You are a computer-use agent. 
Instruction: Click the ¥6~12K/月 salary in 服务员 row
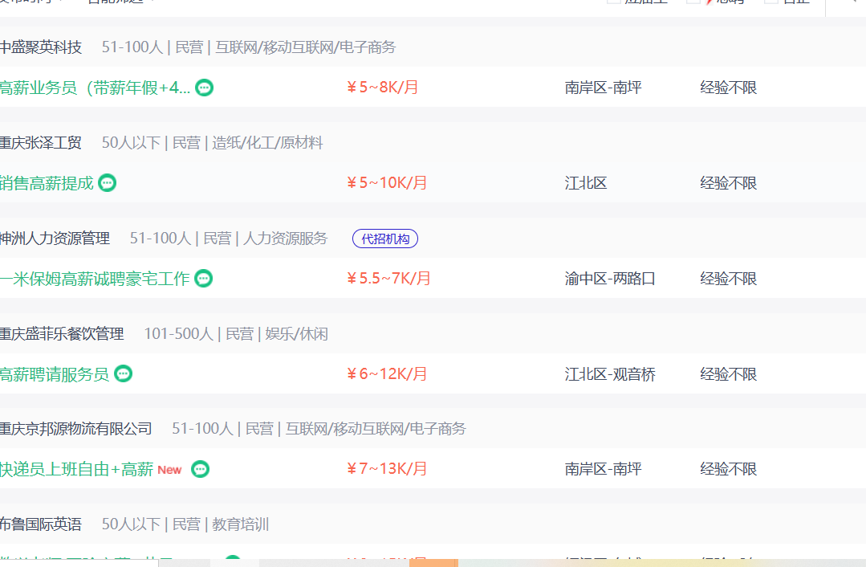[387, 374]
